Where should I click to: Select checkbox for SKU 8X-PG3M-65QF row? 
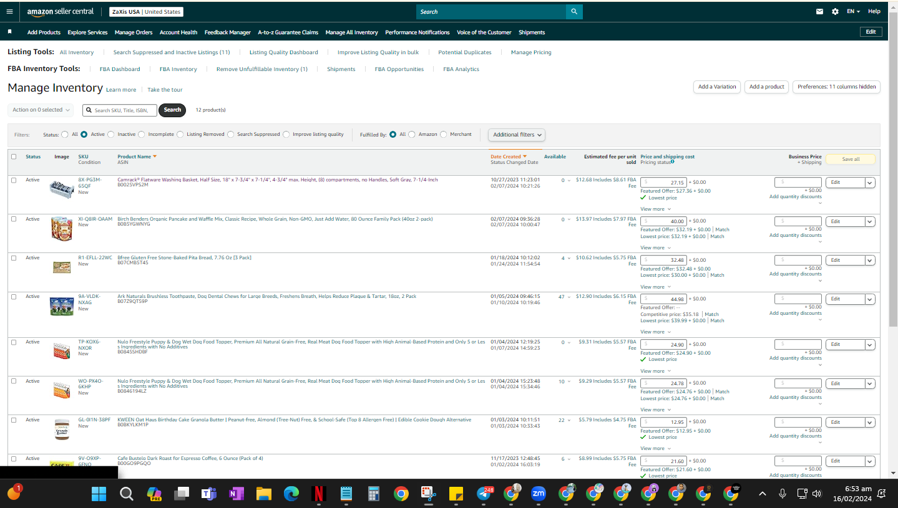point(14,180)
